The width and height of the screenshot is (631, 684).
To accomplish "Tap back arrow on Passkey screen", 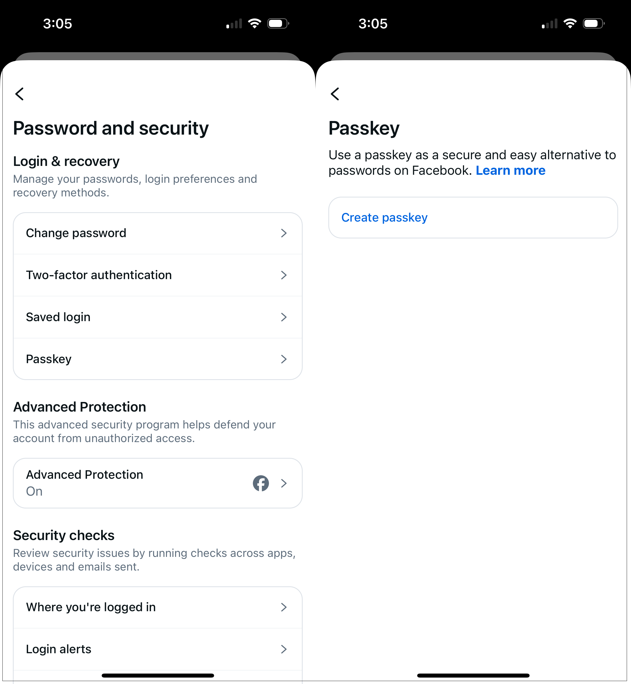I will coord(335,94).
